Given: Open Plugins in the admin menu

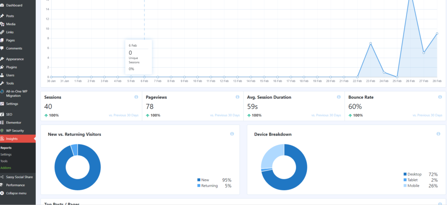Looking at the screenshot, I should (11, 67).
